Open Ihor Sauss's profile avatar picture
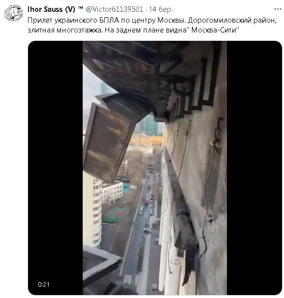The width and height of the screenshot is (284, 298). point(13,13)
